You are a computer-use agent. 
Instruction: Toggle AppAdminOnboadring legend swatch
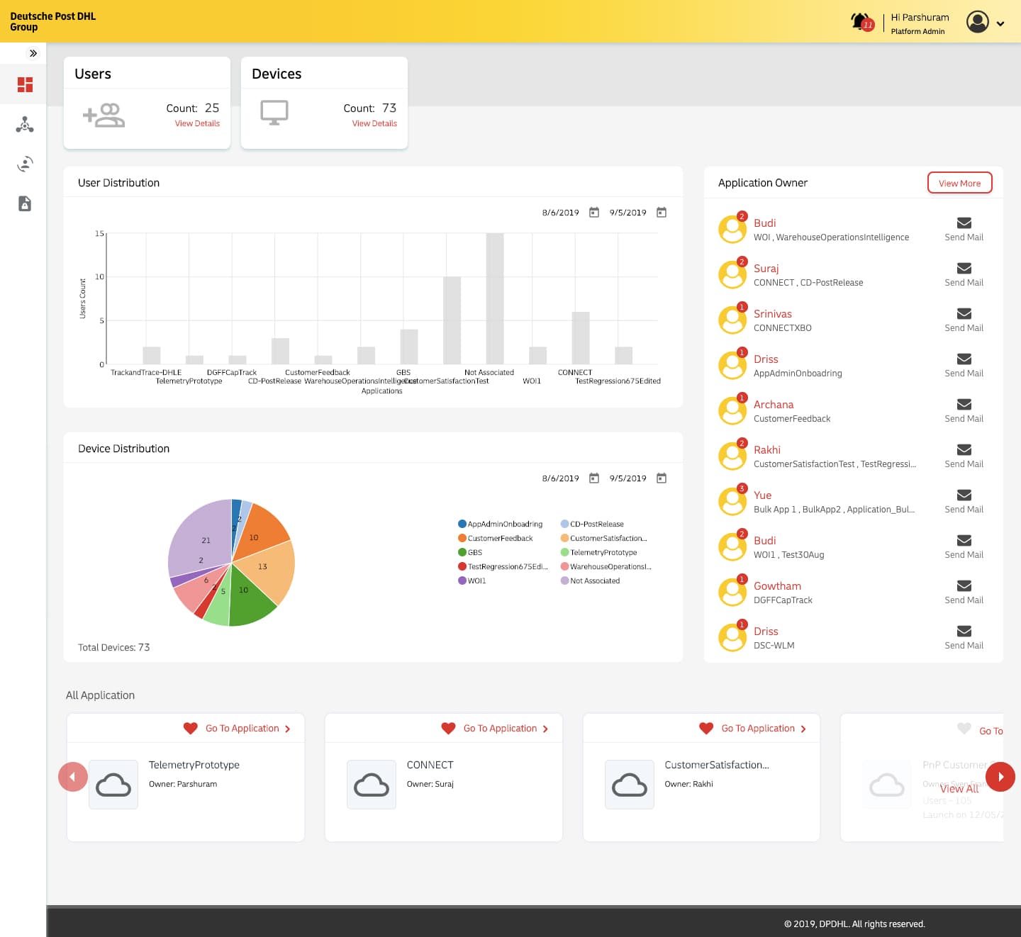[462, 524]
